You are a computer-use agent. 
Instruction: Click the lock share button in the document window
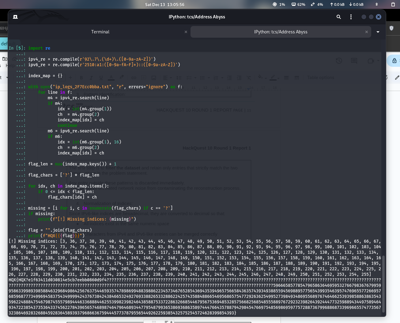[394, 61]
